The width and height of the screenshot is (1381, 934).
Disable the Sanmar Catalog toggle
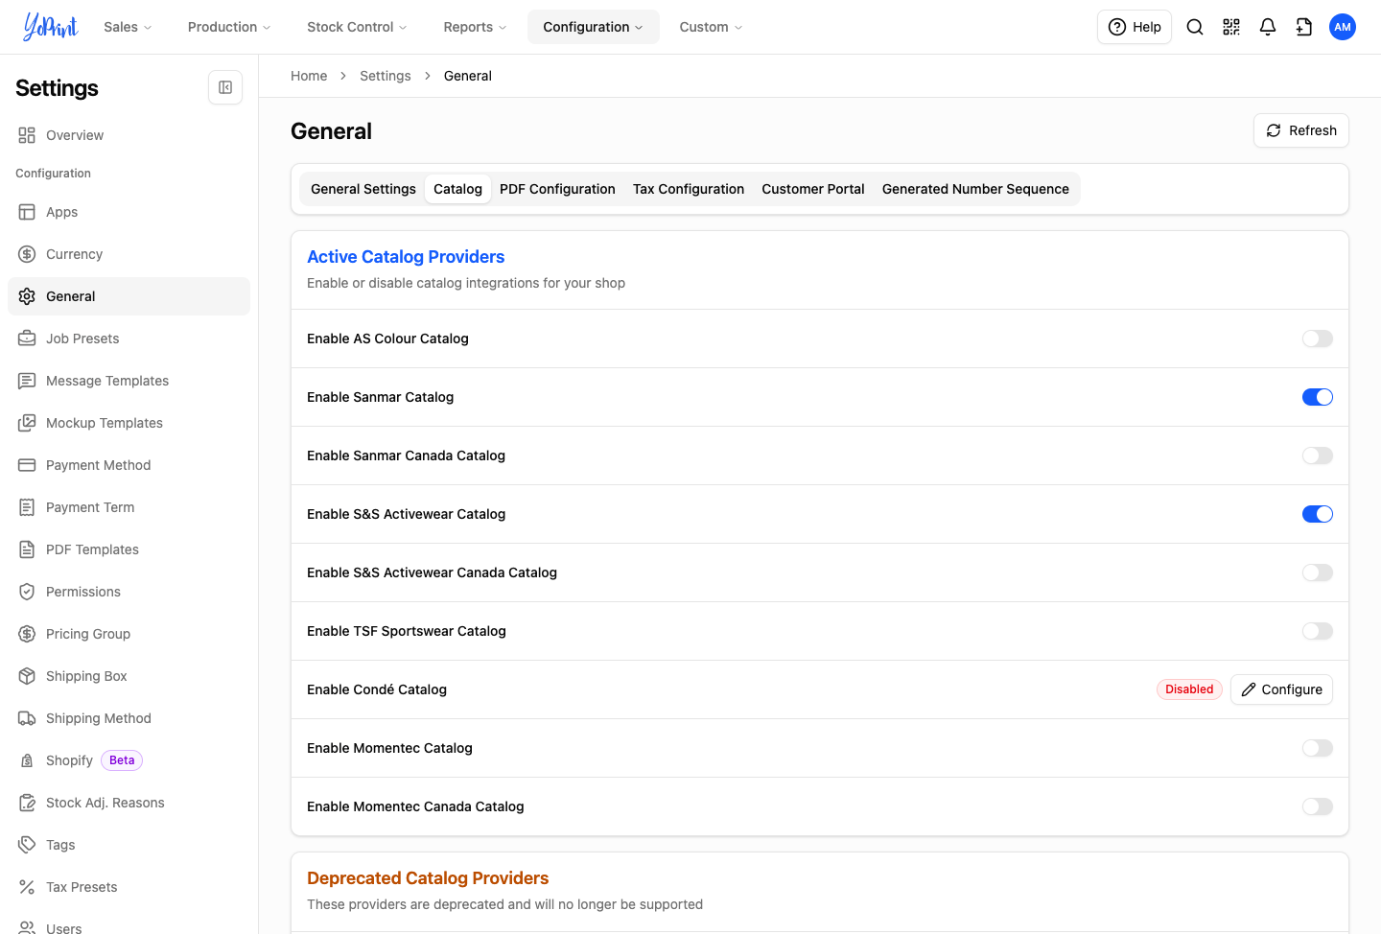point(1318,397)
